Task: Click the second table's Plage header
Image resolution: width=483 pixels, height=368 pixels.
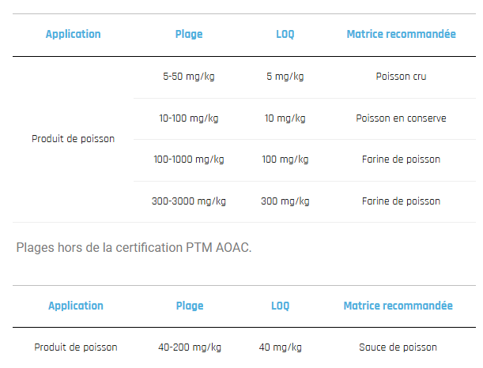Action: tap(190, 306)
